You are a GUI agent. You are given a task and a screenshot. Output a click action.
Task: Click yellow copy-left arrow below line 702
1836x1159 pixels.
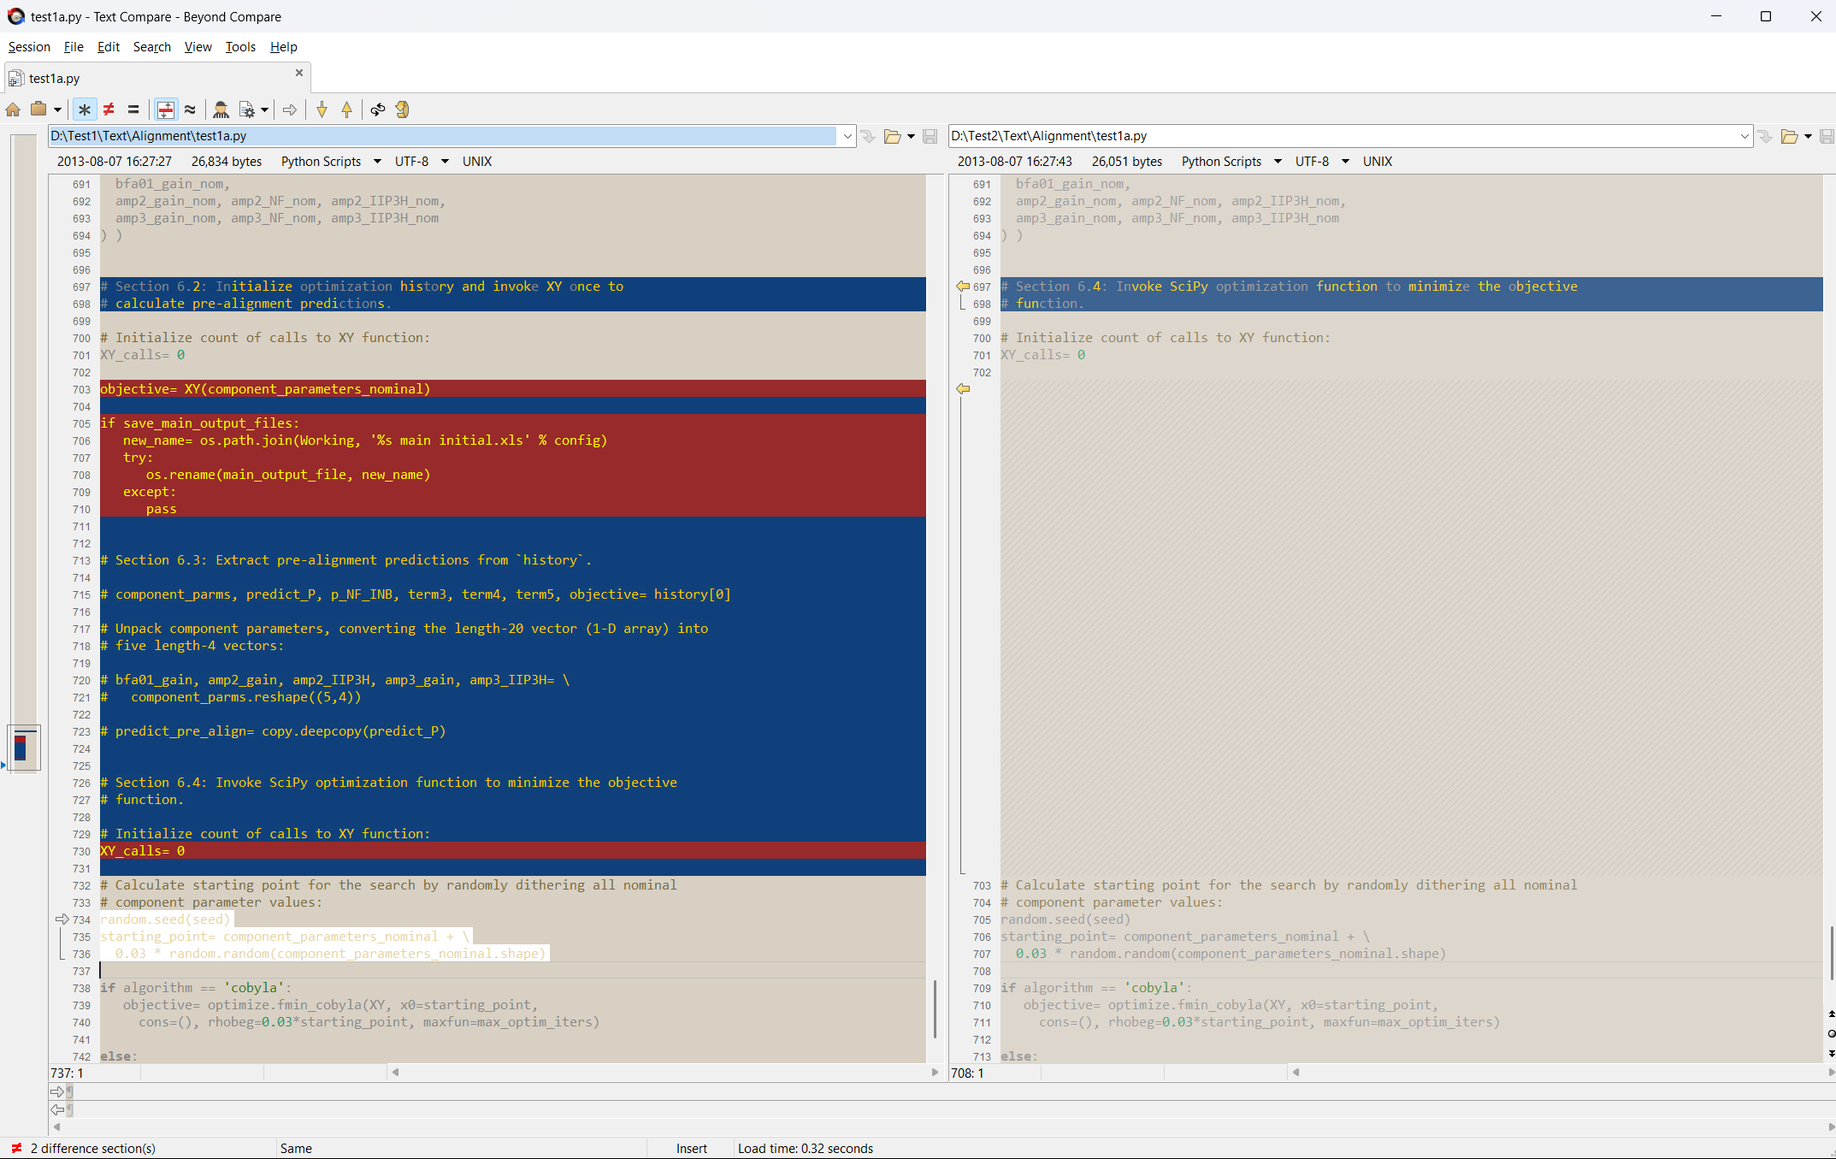tap(963, 389)
